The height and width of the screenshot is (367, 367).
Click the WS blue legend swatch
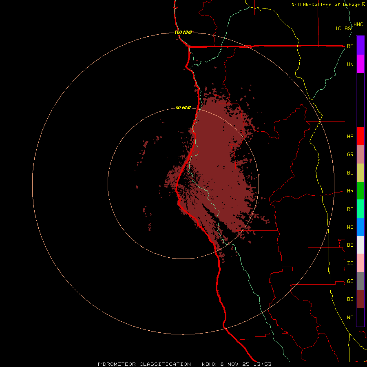coord(360,227)
